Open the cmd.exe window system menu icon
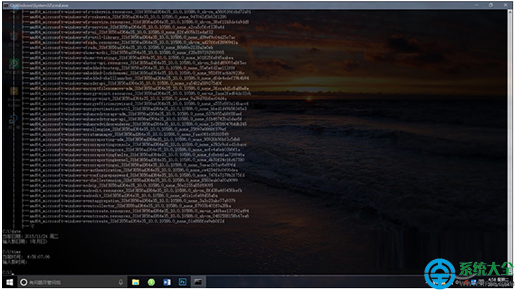Viewport: 516px width, 291px height. [x=5, y=3]
